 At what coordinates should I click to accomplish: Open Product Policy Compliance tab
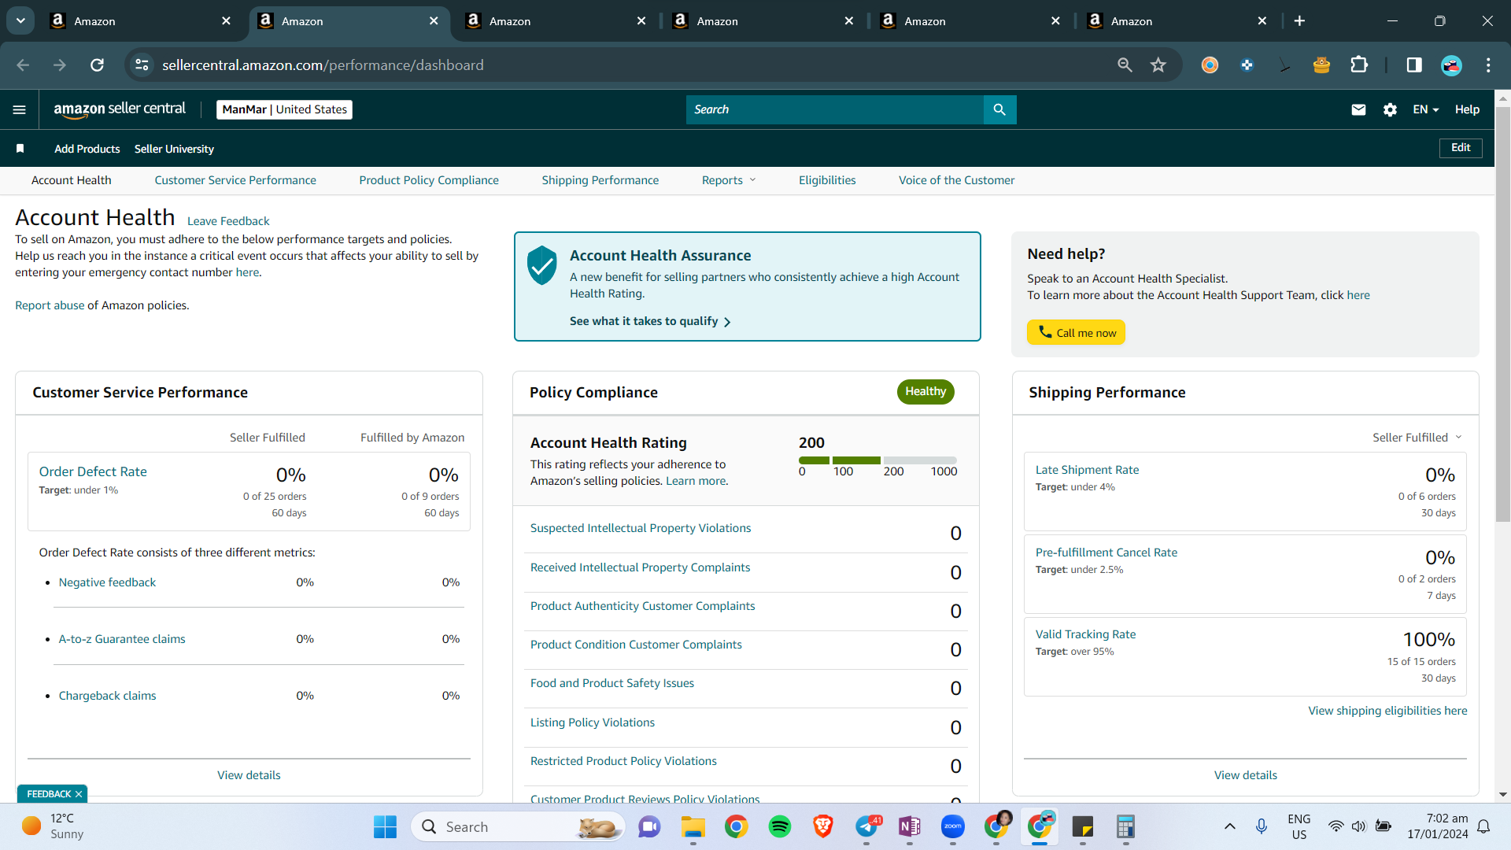click(x=429, y=180)
